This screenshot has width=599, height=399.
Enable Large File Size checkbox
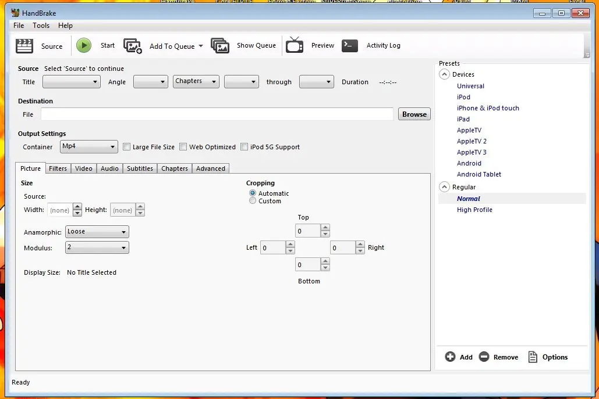(x=126, y=147)
